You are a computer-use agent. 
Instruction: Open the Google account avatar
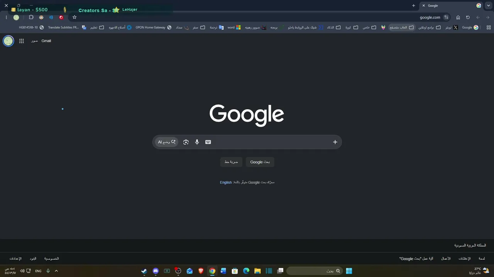tap(8, 41)
